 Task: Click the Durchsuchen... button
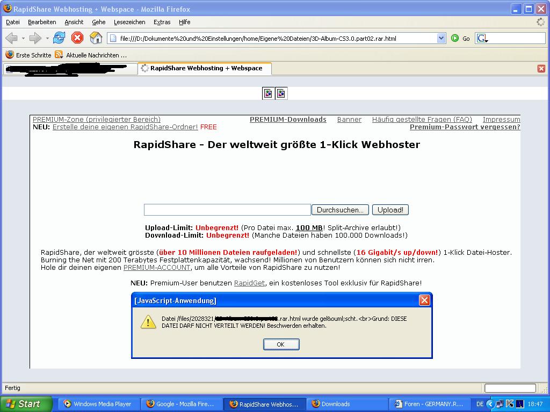click(340, 210)
